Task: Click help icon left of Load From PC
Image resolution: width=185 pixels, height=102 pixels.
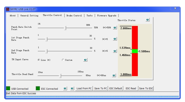Action: coord(72,88)
